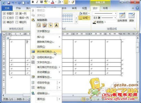Click the Format Painter brush icon
The height and width of the screenshot is (103, 141).
pyautogui.click(x=73, y=2)
